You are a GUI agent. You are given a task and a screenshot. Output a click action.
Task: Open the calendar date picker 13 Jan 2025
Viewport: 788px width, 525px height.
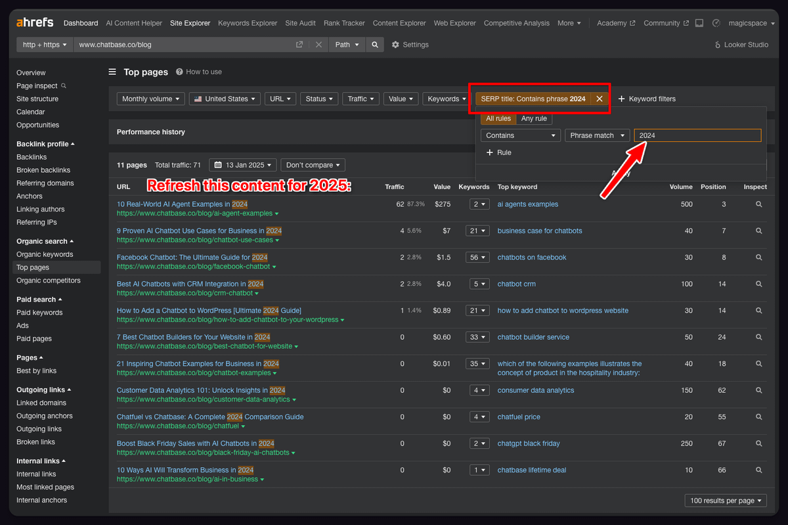click(x=243, y=165)
